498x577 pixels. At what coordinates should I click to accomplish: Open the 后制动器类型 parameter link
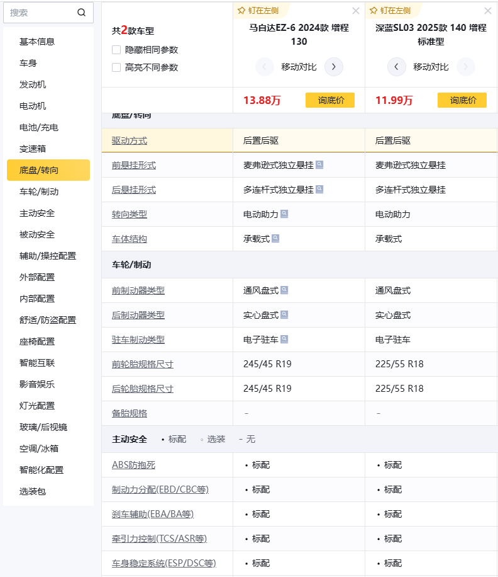point(138,315)
